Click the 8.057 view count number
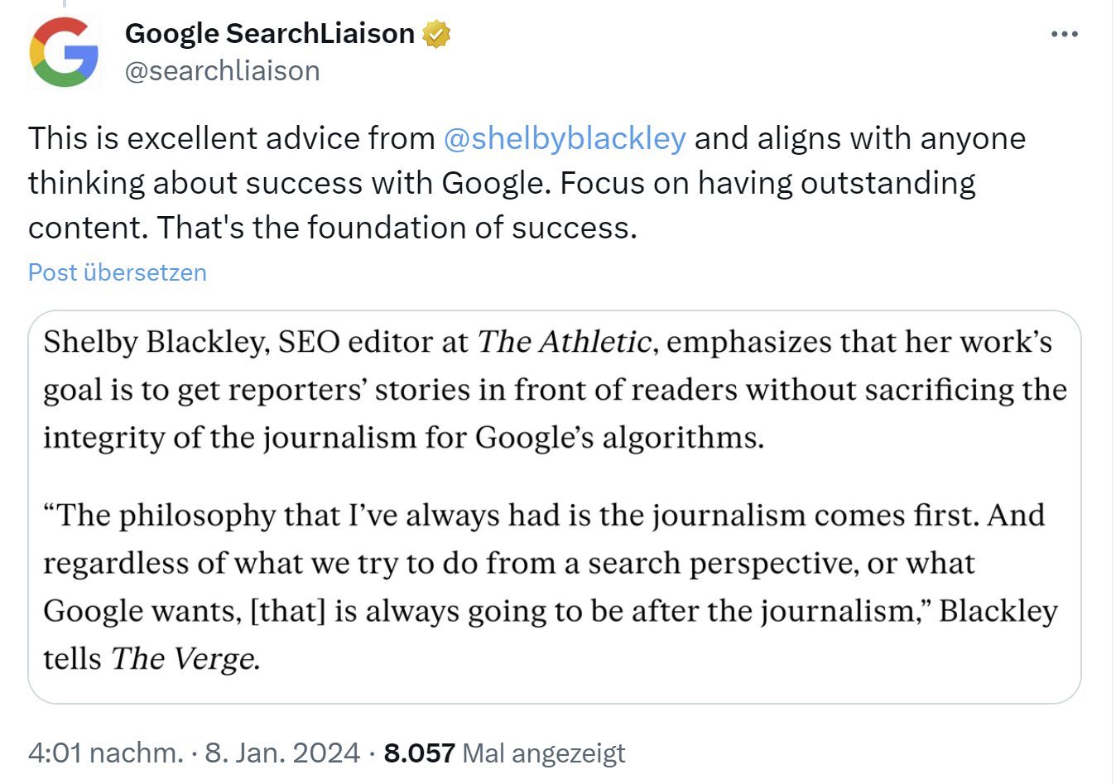The image size is (1116, 784). (419, 753)
